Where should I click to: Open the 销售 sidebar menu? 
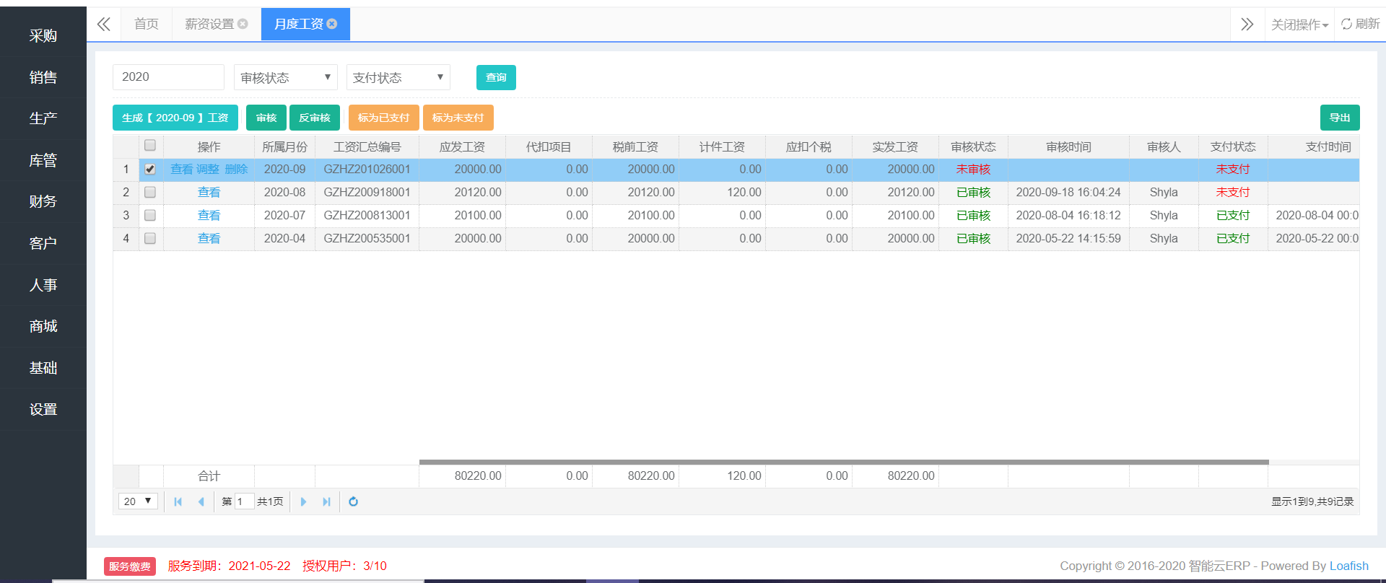(43, 77)
